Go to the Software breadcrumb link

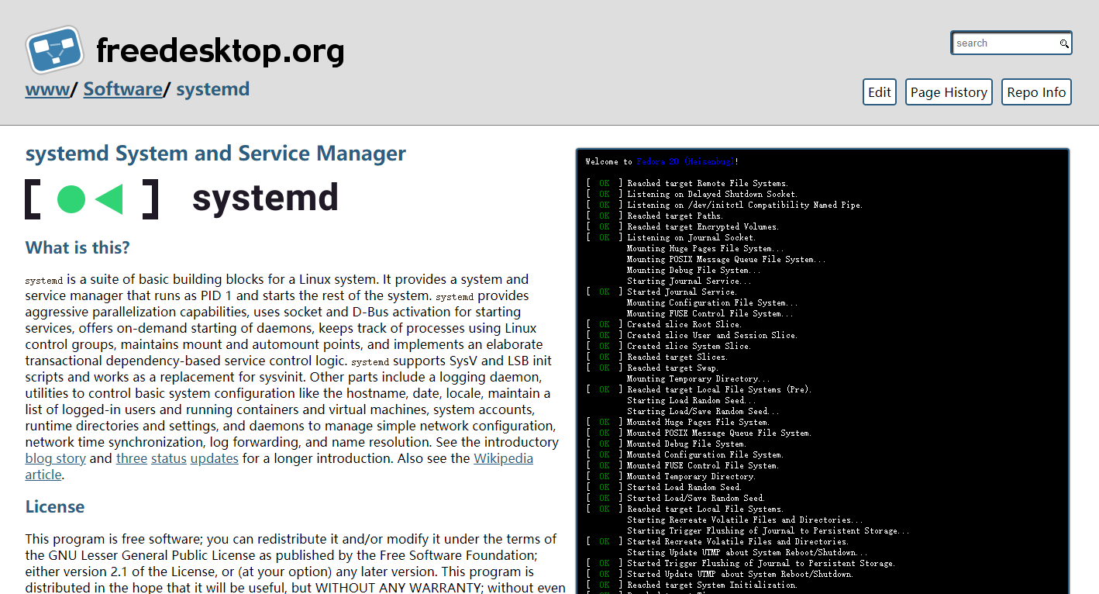[122, 89]
